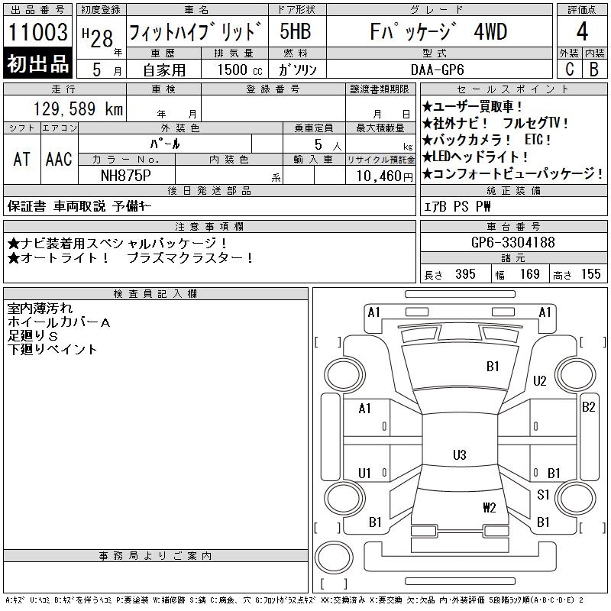611x611 pixels.
Task: Select the equipment line エアB PS PW
Action: (457, 206)
